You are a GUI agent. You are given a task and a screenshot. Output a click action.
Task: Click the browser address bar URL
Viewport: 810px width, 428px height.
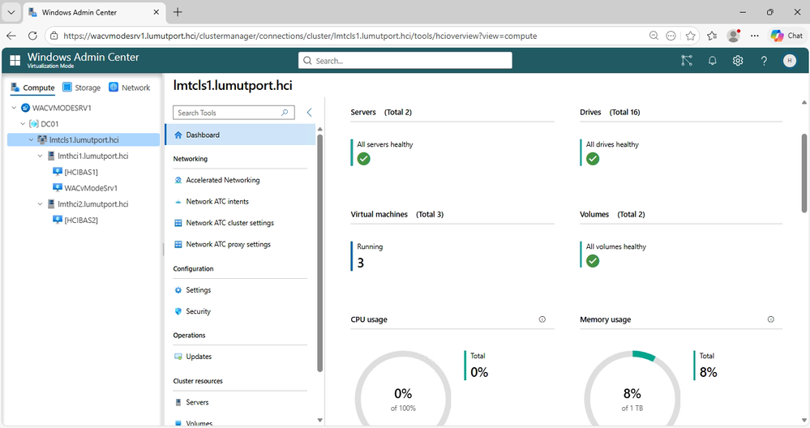300,36
